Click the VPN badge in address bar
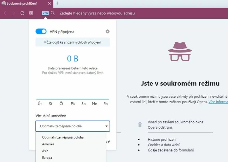228x162 pixels. point(45,13)
